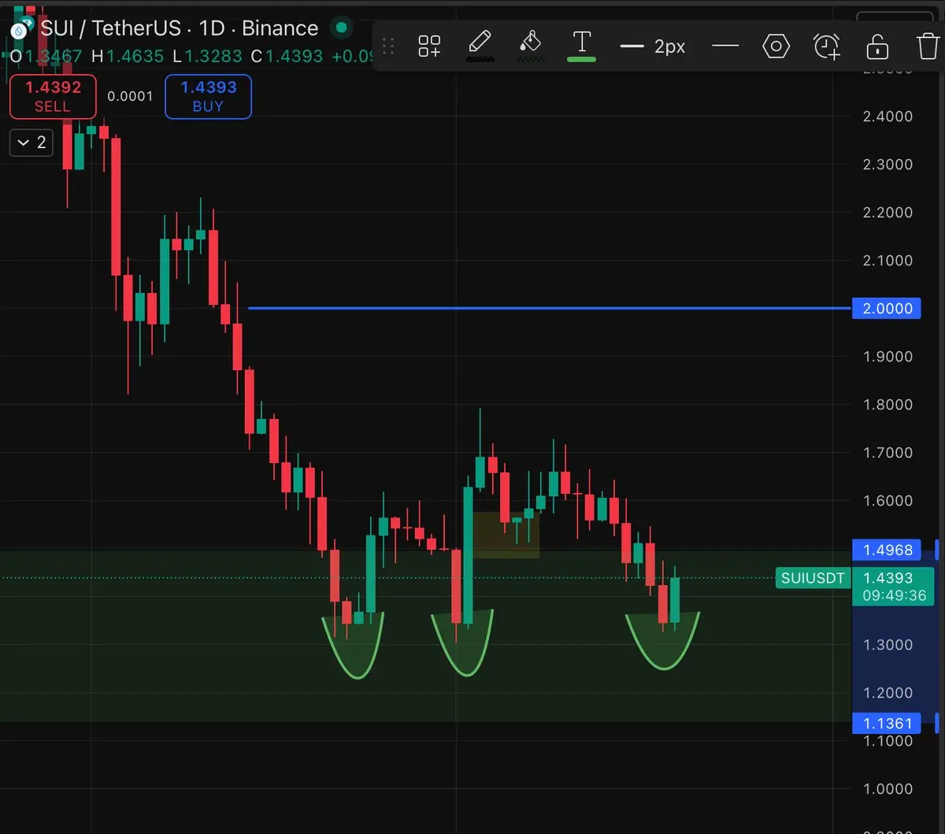This screenshot has height=834, width=945.
Task: Click the red 1.4392 SELL button
Action: pos(52,96)
